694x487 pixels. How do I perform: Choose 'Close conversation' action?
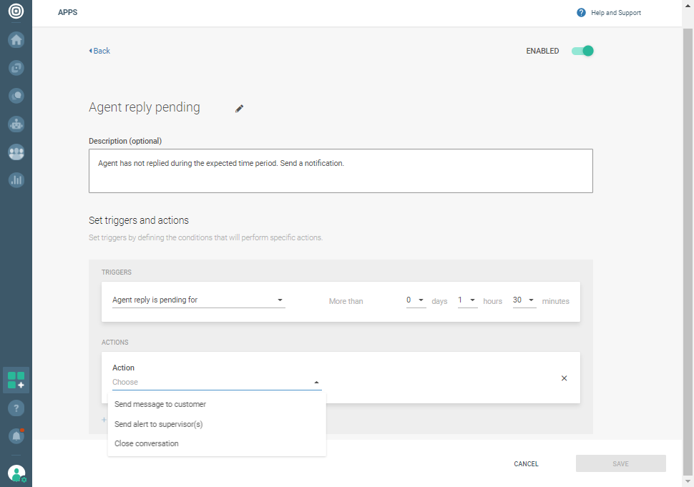(x=147, y=443)
